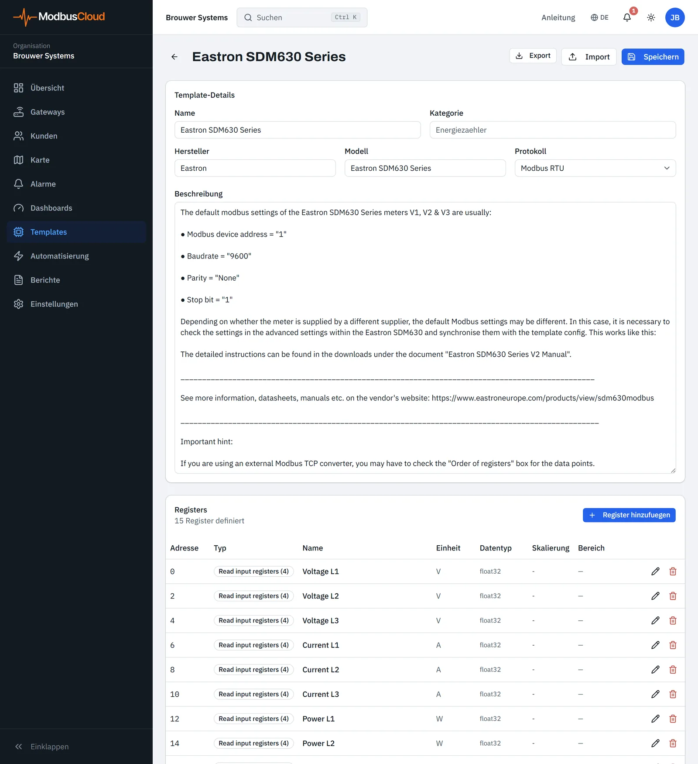This screenshot has width=698, height=764.
Task: Go to Gateways in the sidebar
Action: (76, 112)
